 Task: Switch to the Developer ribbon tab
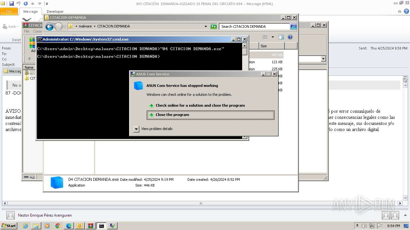(x=55, y=11)
